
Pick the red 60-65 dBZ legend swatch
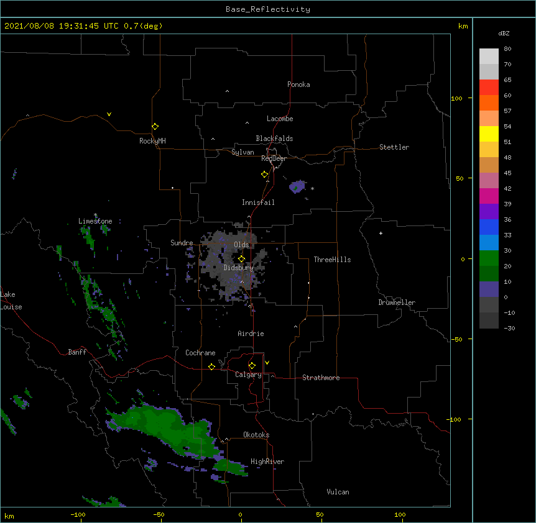489,88
